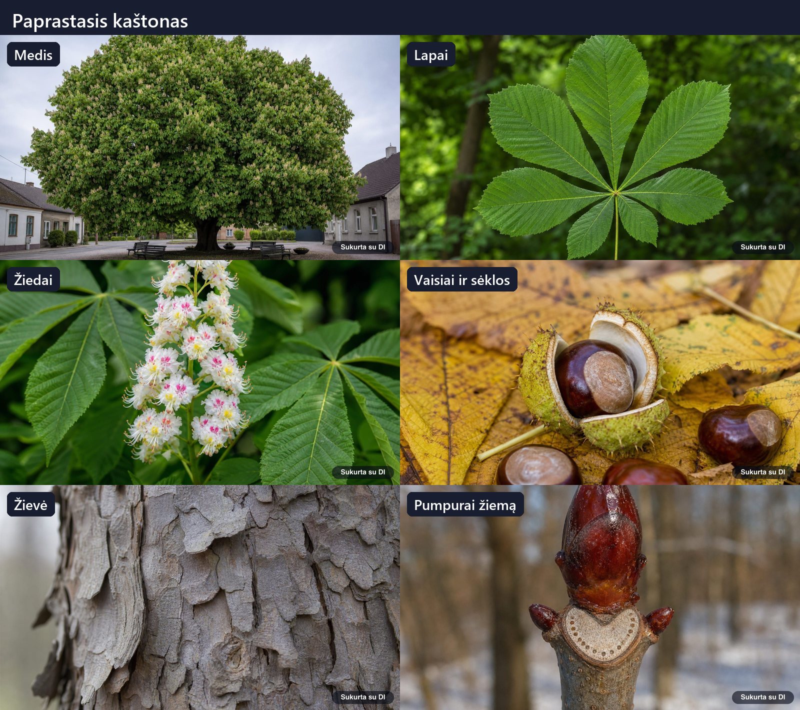This screenshot has height=710, width=800.
Task: Click the Medis label
Action: pos(33,54)
